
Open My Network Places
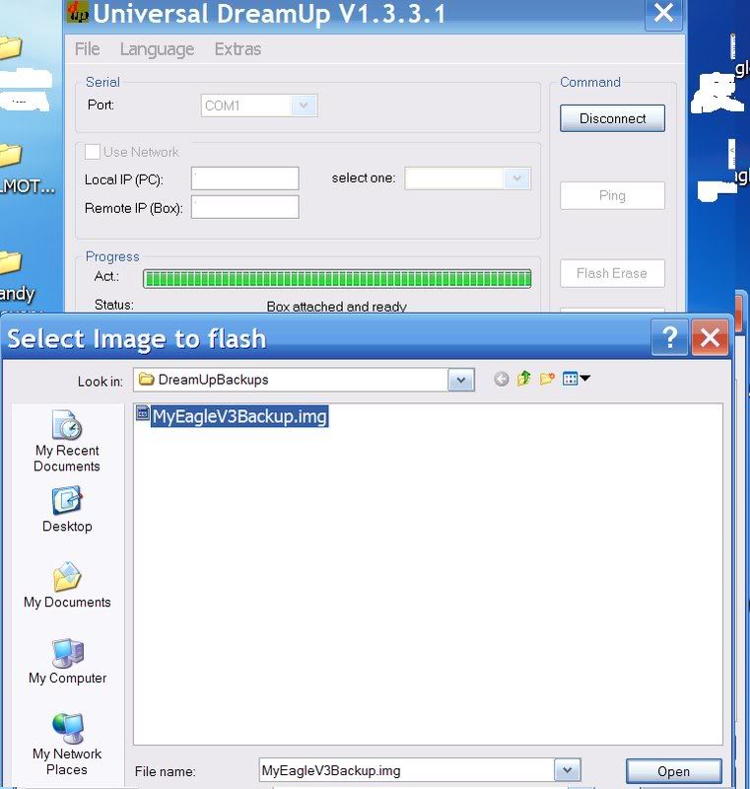67,745
